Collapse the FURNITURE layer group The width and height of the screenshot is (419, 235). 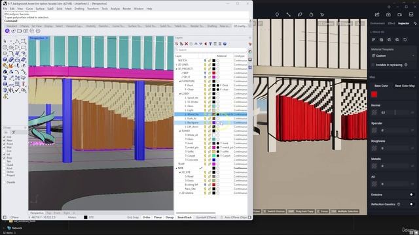[x=180, y=81]
